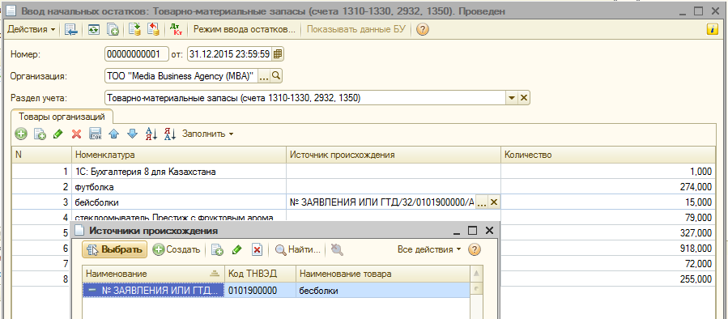Click Найти... in Источники происхождения toolbar
The image size is (728, 319).
pos(298,249)
